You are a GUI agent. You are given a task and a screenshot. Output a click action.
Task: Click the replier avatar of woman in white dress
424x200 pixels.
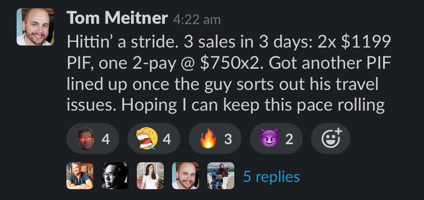pos(150,176)
